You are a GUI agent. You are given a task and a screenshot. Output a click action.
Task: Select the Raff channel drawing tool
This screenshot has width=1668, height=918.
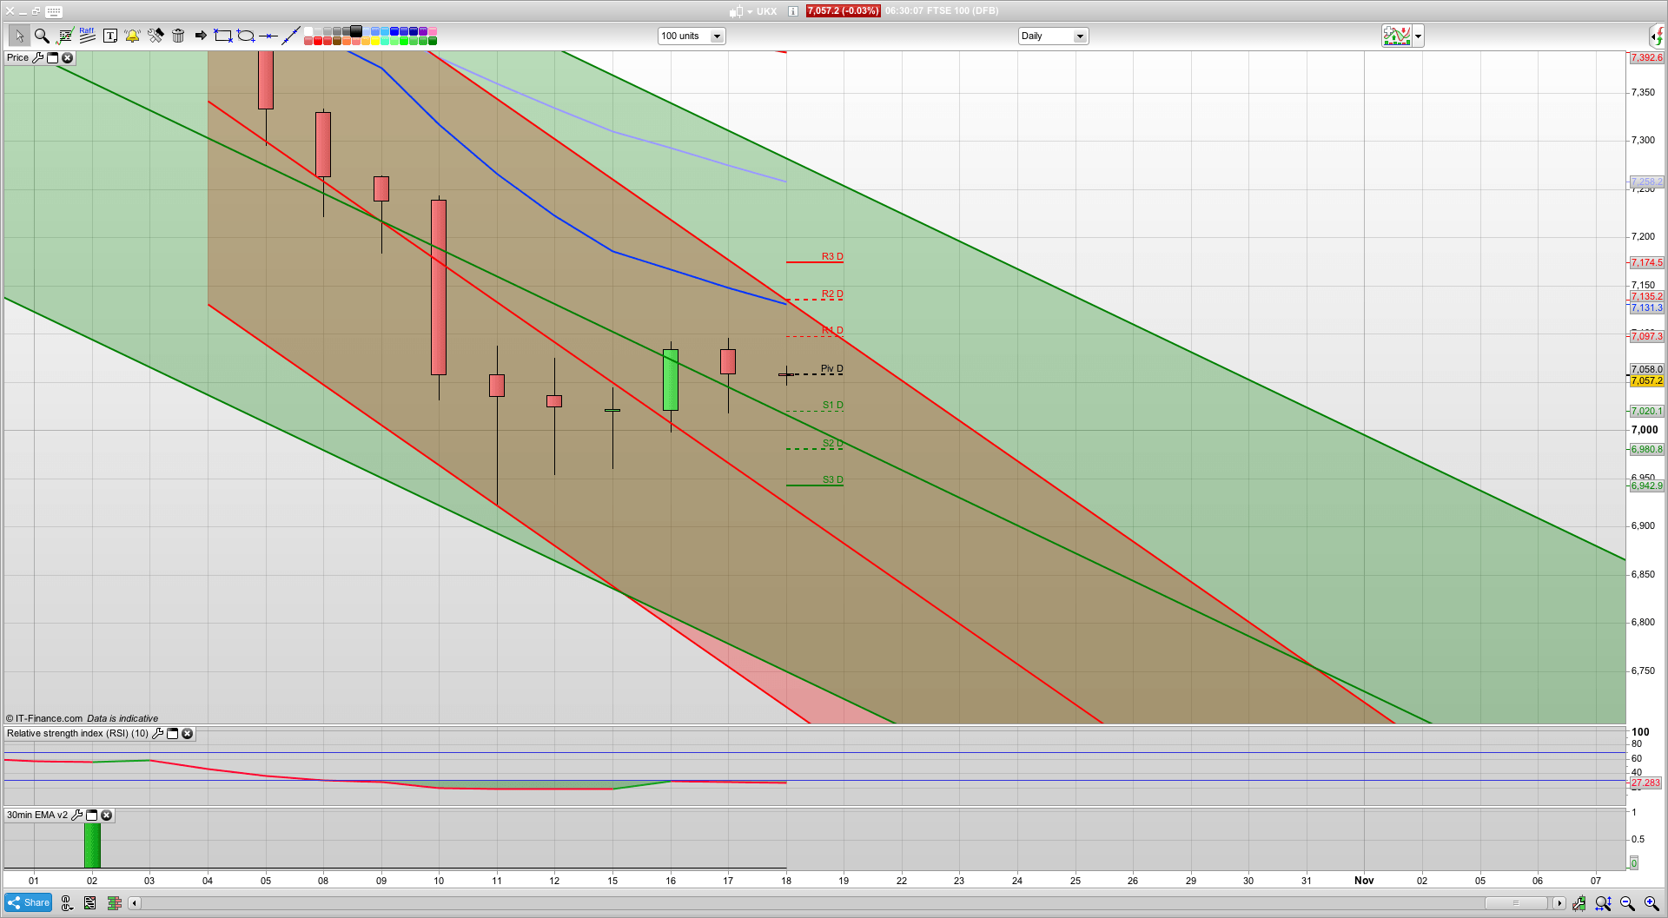point(87,33)
